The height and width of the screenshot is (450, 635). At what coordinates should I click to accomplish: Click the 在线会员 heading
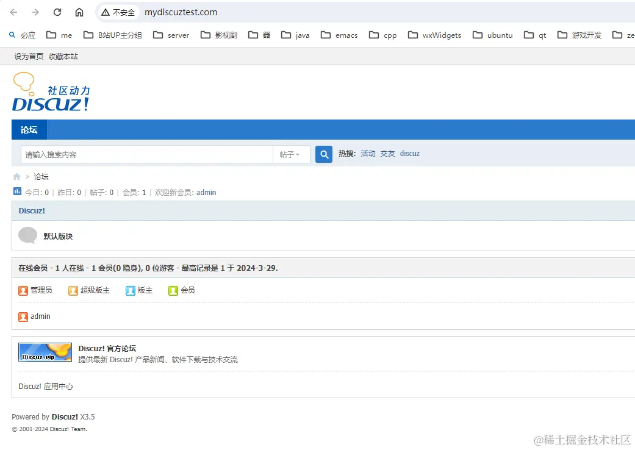click(33, 268)
